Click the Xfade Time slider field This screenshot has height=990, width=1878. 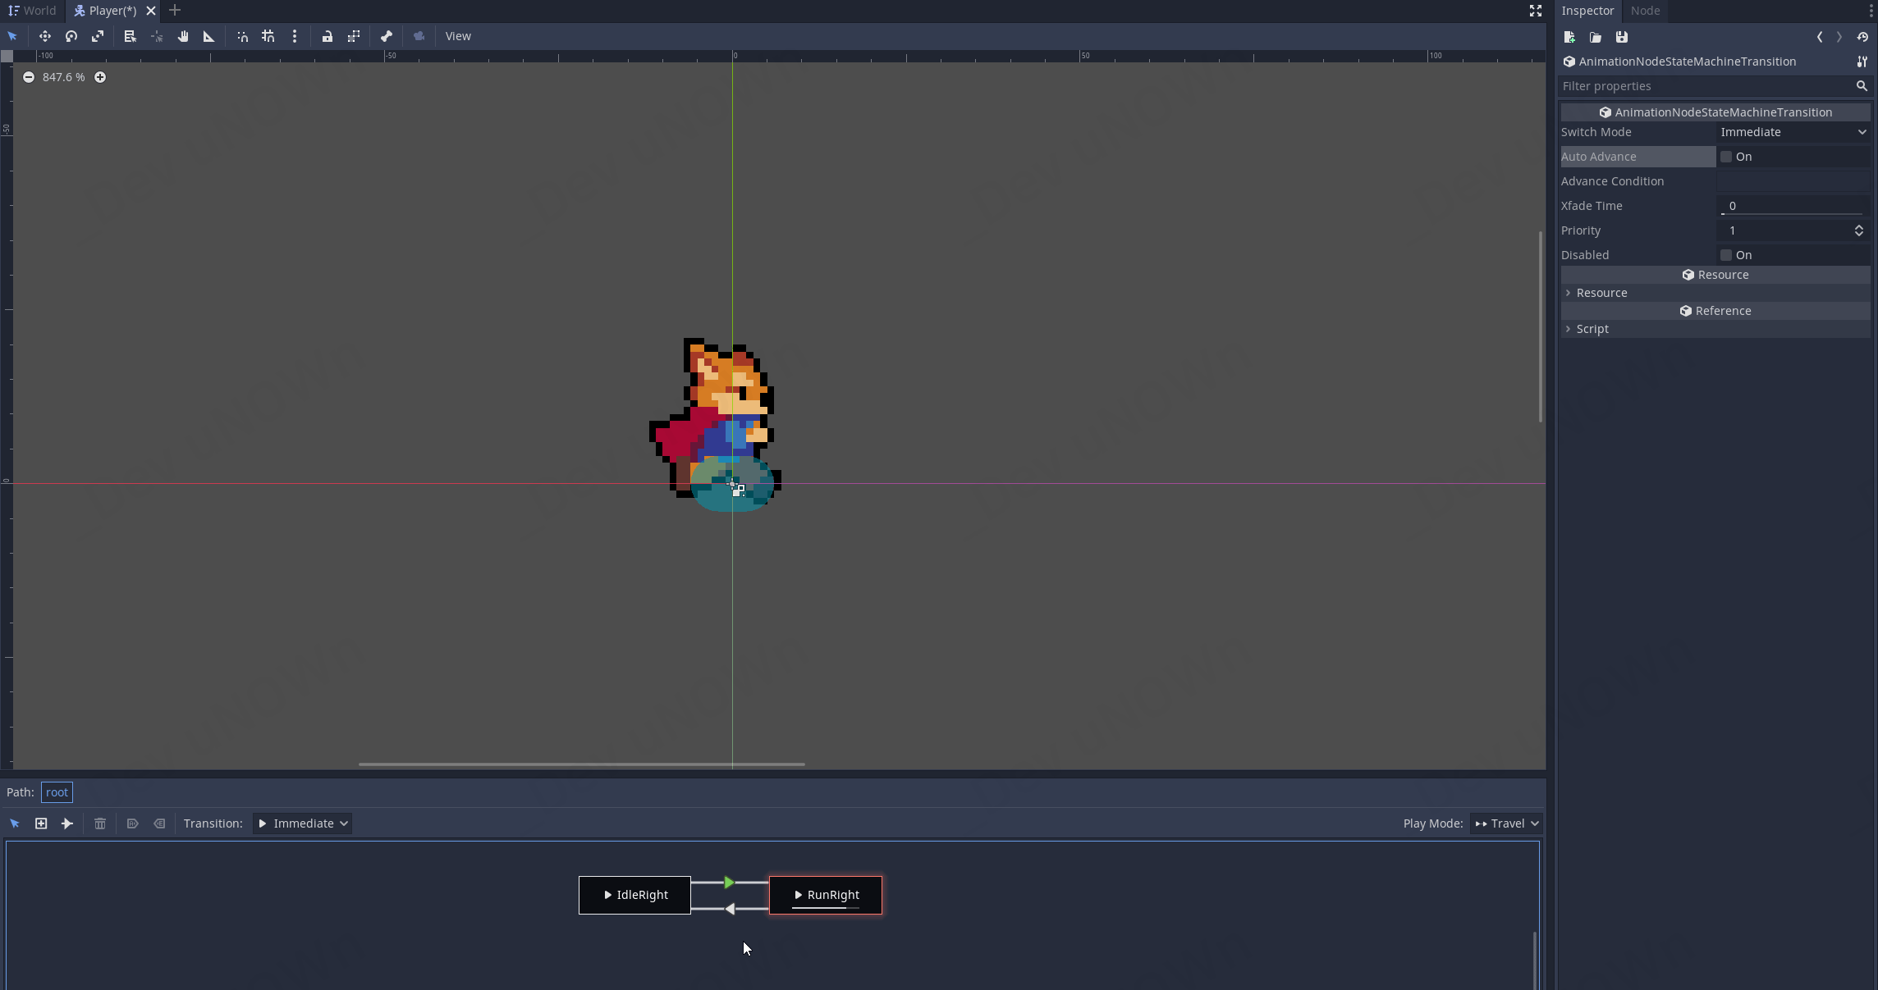[1793, 206]
